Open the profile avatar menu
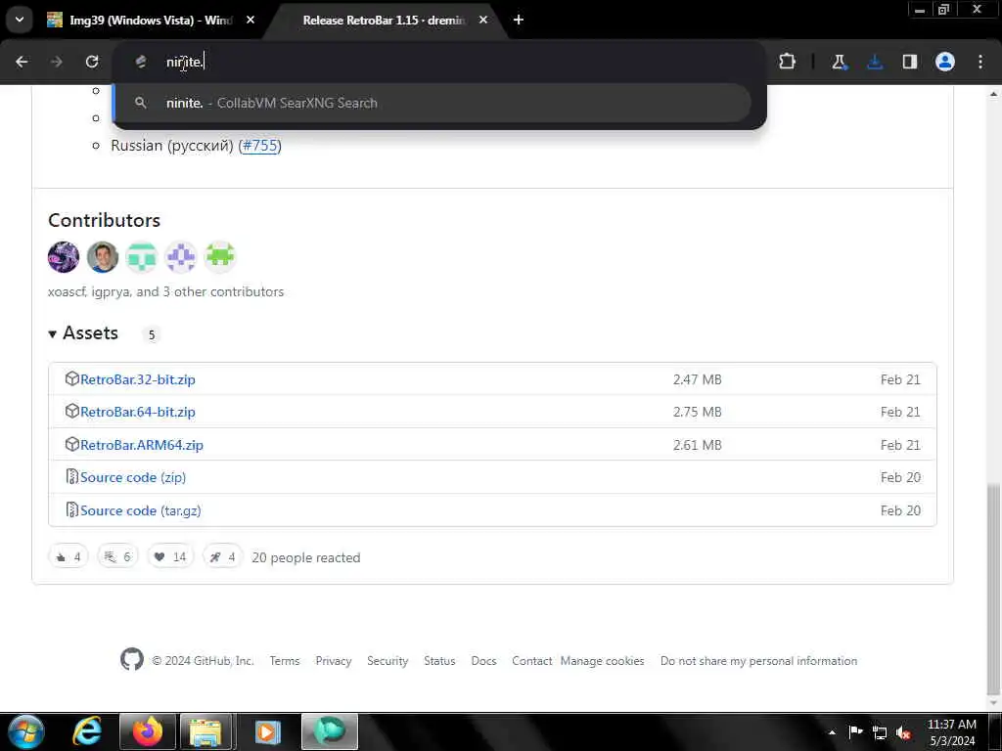 point(945,62)
